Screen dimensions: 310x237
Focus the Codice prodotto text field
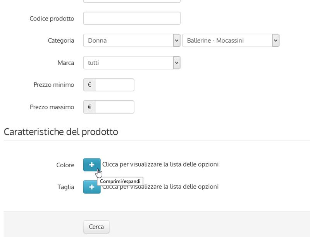click(132, 18)
